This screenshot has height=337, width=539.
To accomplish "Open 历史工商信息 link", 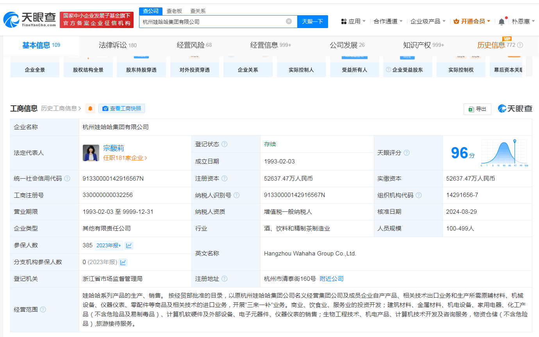I will (x=61, y=108).
